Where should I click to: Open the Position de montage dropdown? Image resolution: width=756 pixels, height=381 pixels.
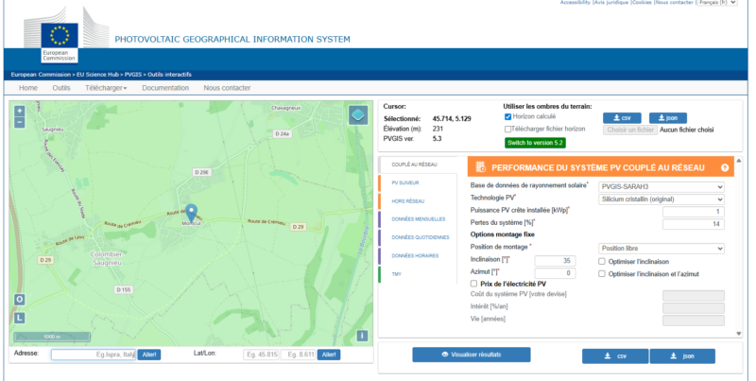click(x=661, y=248)
